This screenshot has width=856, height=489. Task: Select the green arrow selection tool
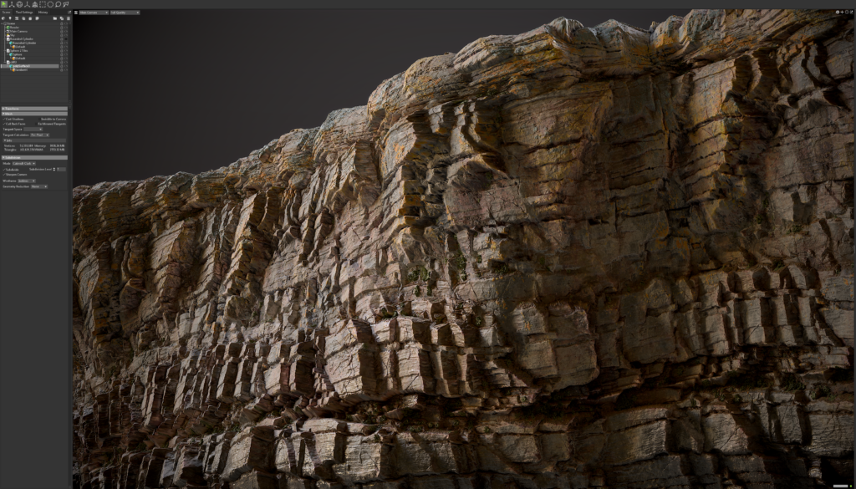coord(4,4)
